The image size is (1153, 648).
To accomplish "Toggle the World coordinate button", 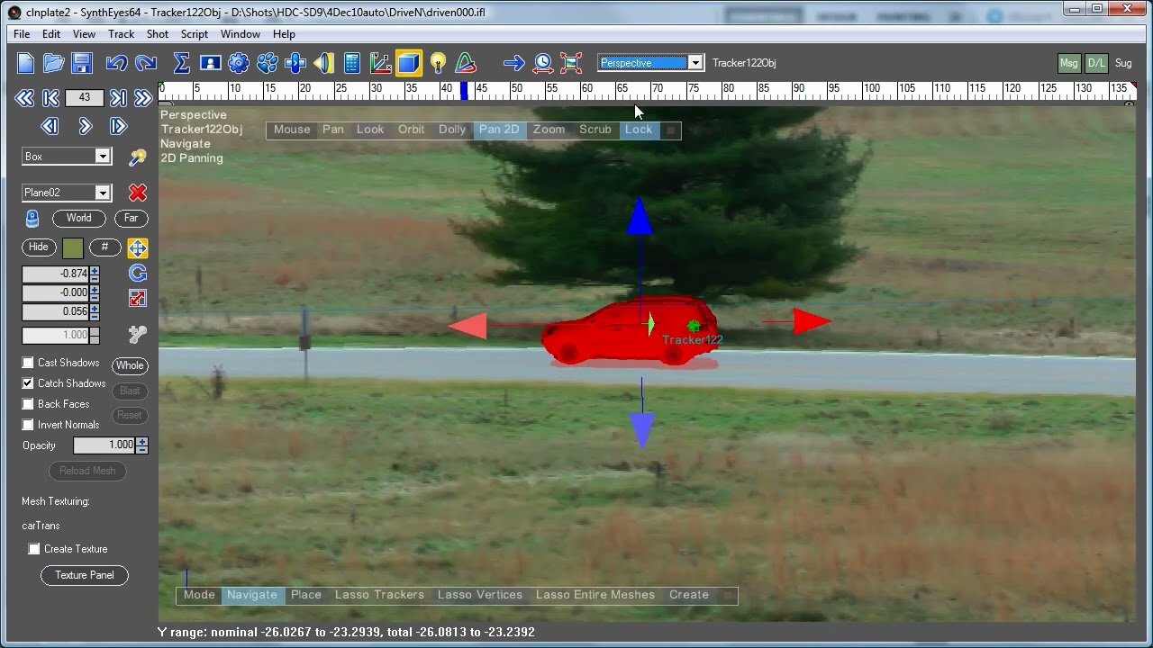I will point(78,218).
